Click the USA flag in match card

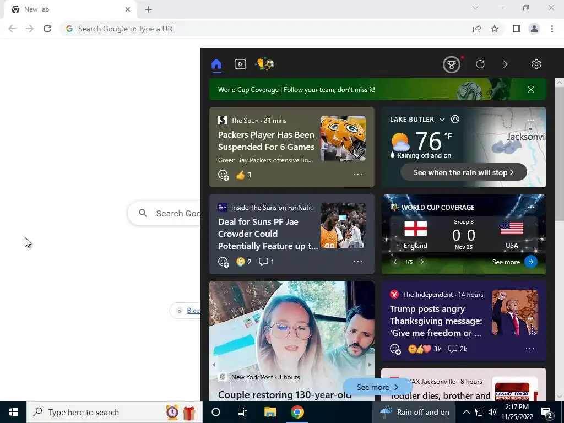pyautogui.click(x=512, y=229)
